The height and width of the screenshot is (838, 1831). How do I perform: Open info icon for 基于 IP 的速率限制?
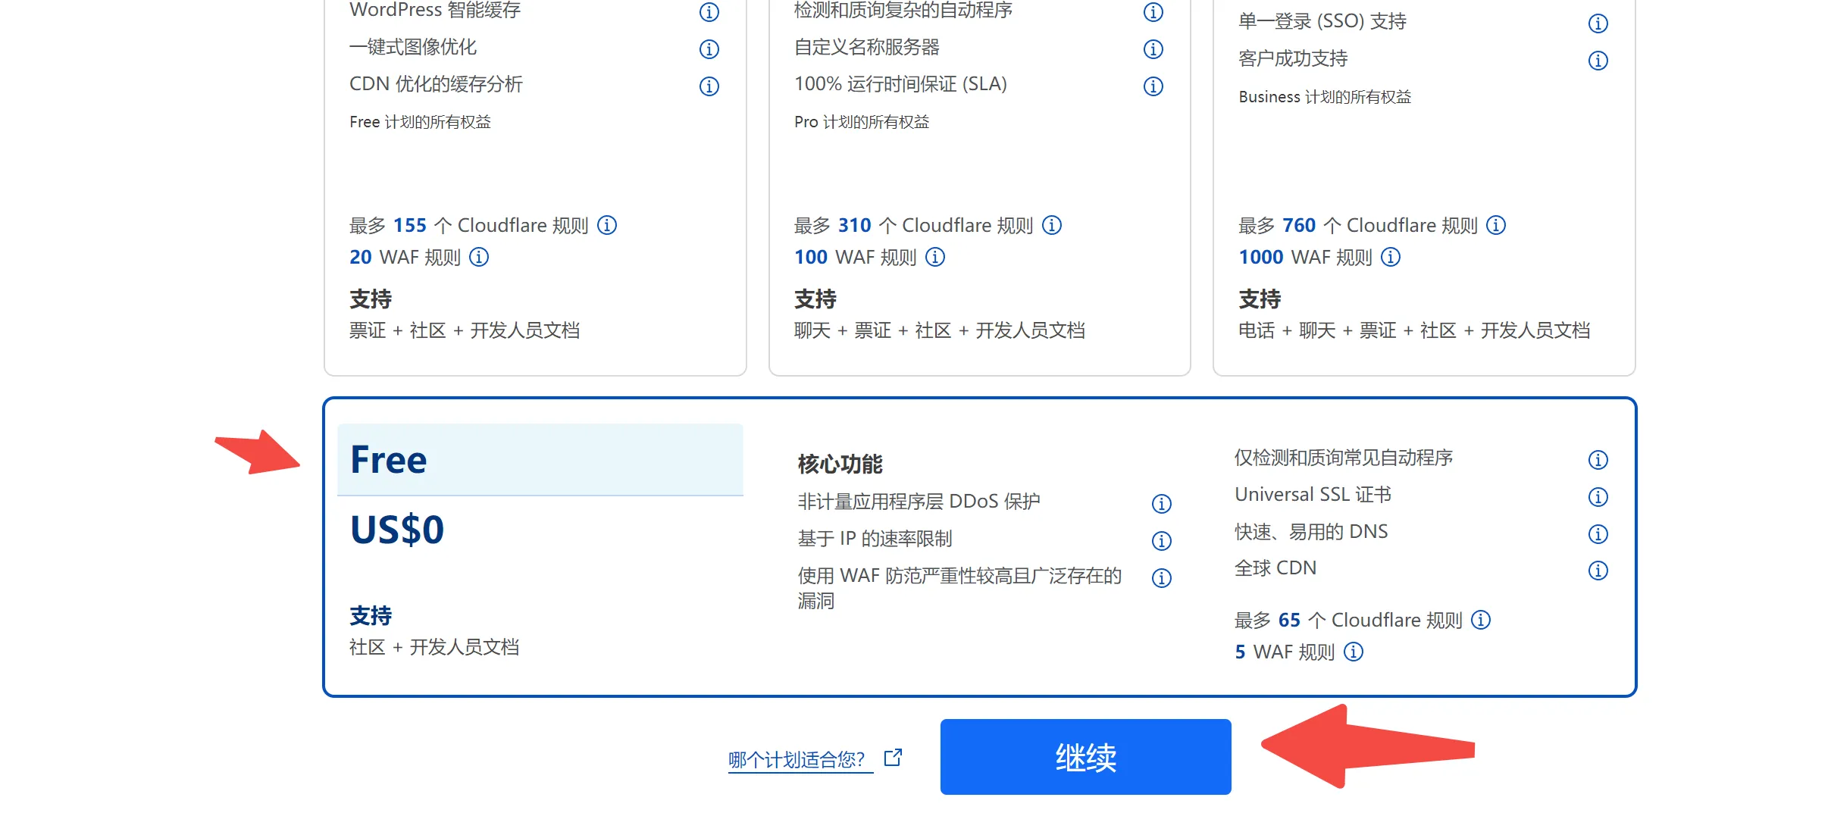point(1161,541)
